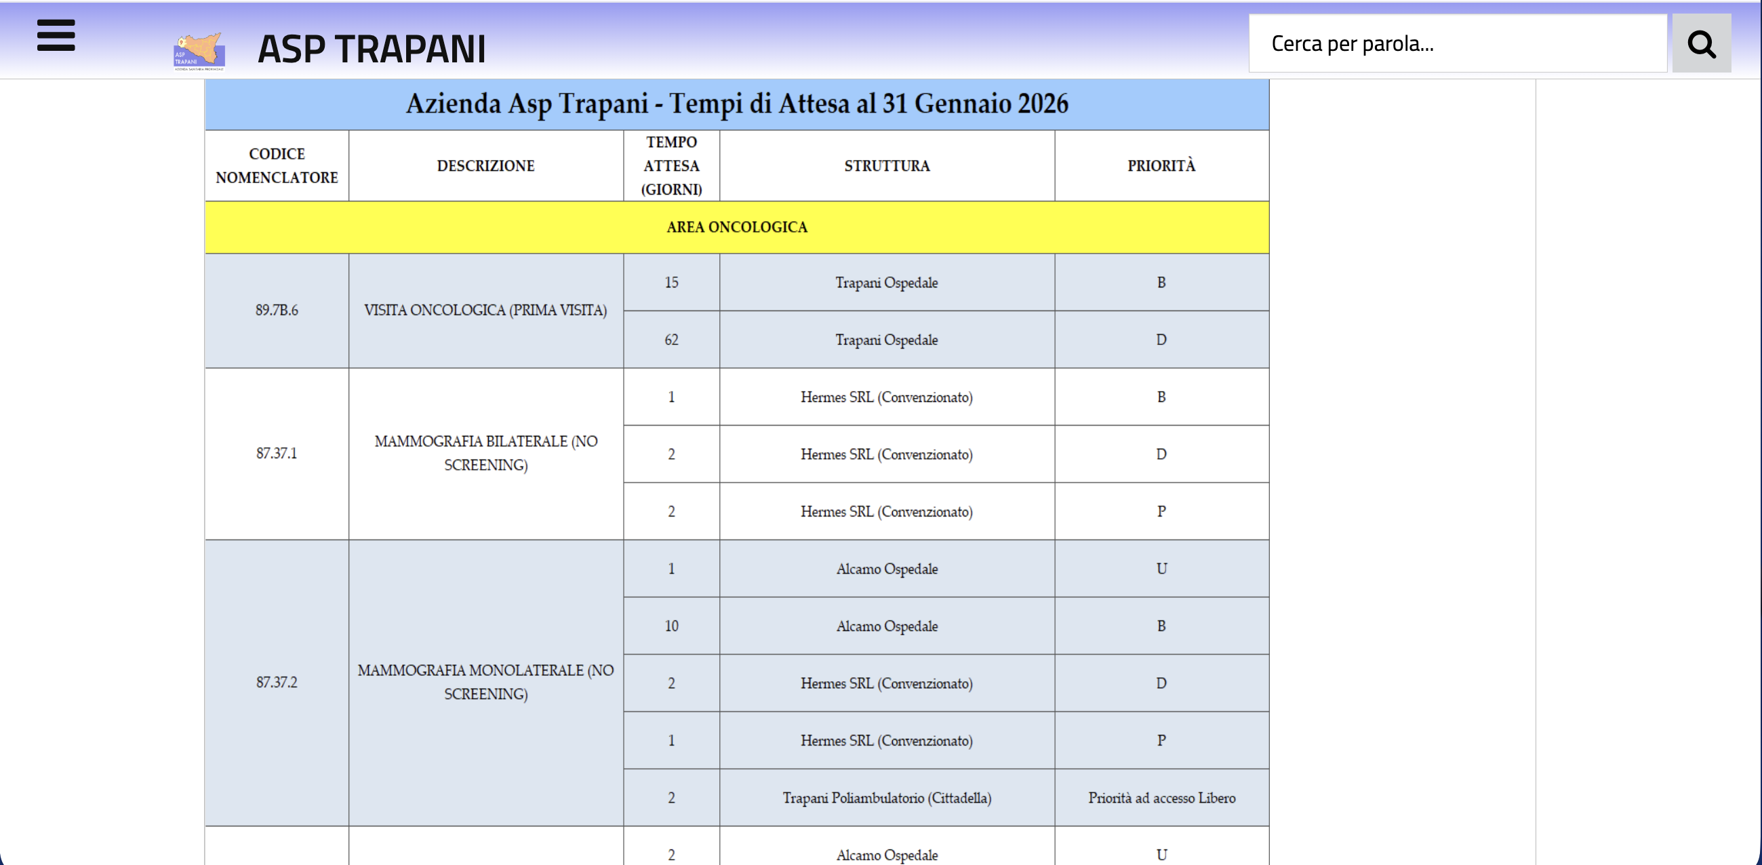Click the VISITA ONCOLOGICA (PRIMA VISITA) cell
The height and width of the screenshot is (865, 1762).
(x=485, y=310)
